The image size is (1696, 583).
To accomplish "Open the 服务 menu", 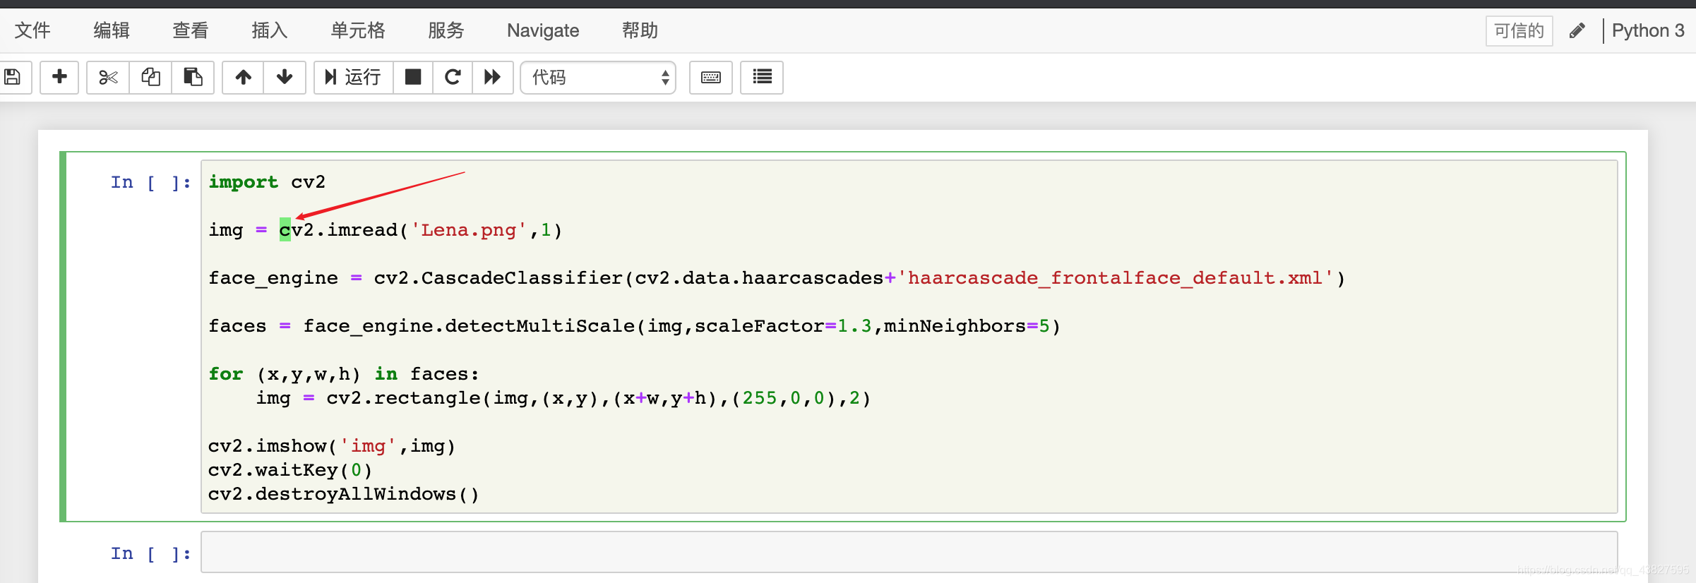I will tap(446, 30).
